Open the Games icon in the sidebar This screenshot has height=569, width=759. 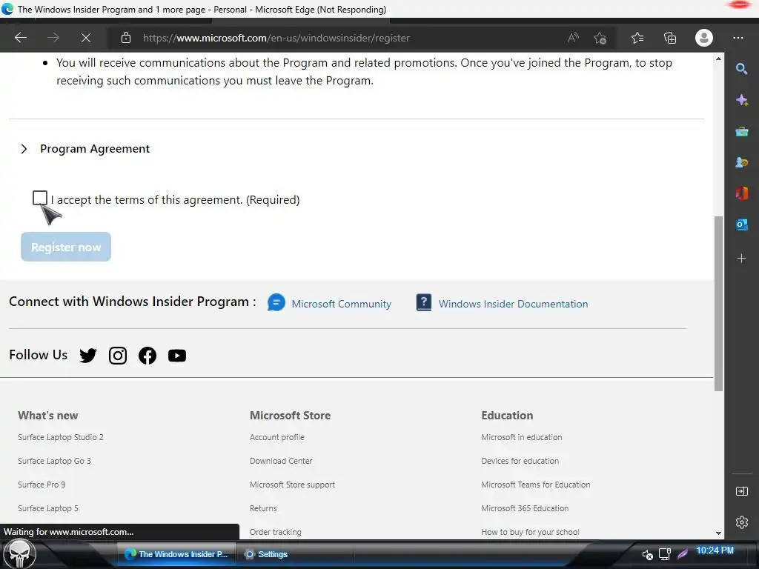click(741, 162)
